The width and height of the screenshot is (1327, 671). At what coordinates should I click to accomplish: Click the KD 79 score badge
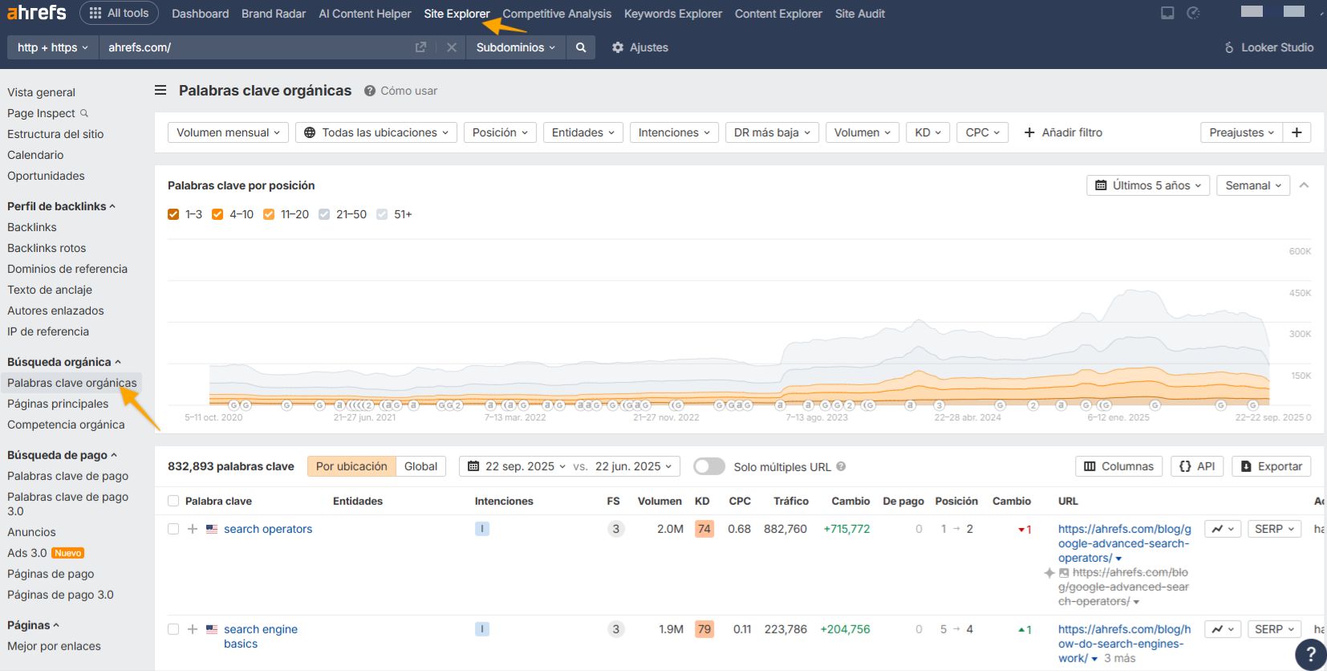(x=704, y=629)
